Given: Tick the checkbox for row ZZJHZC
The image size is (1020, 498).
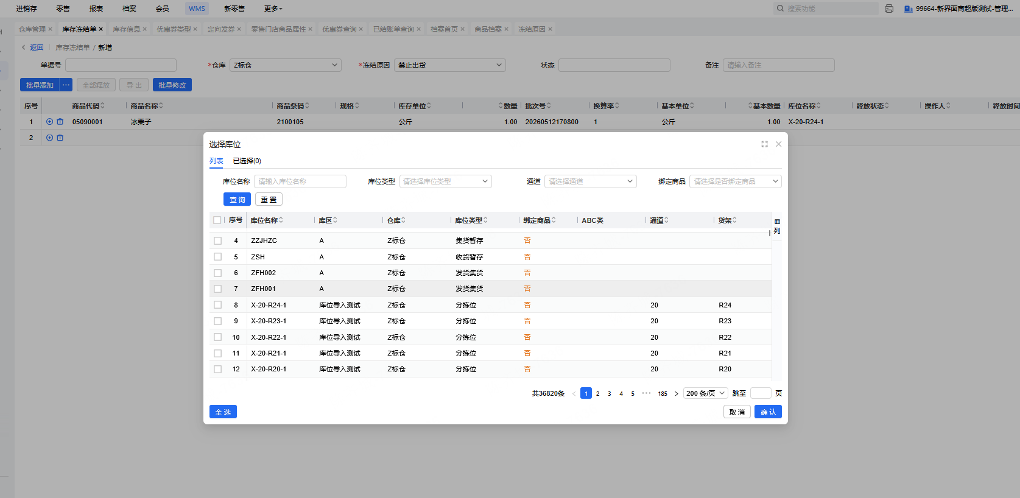Looking at the screenshot, I should (217, 240).
